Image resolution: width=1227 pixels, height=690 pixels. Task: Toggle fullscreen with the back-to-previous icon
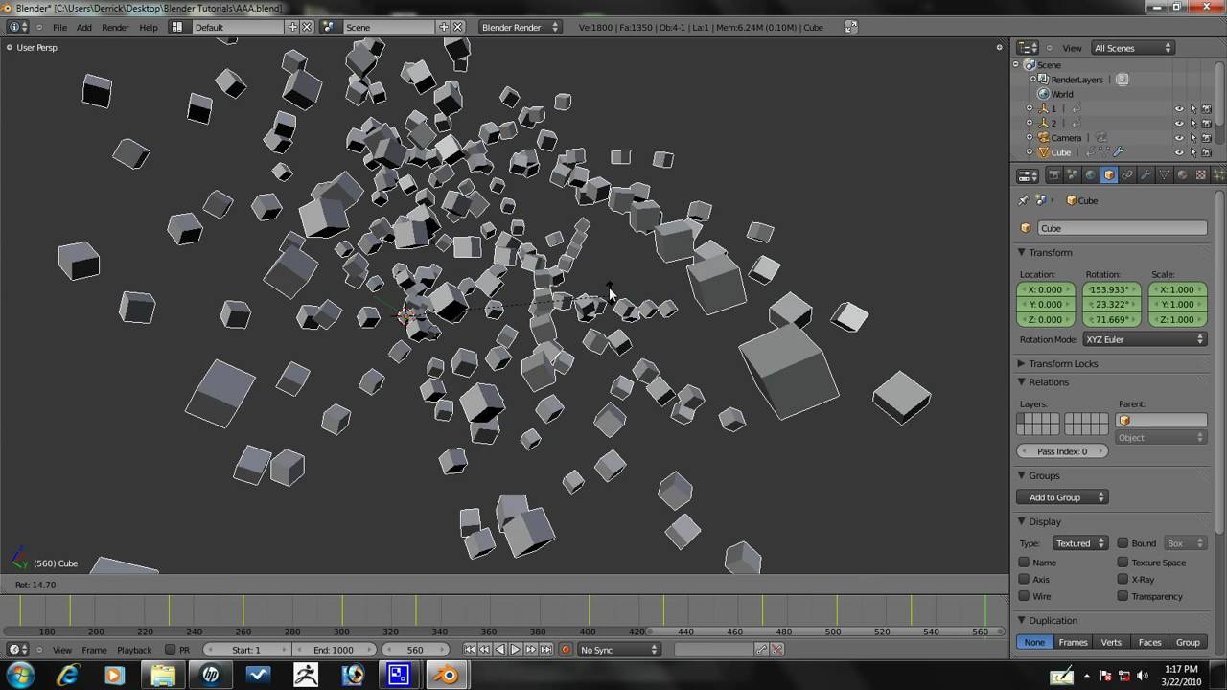point(850,27)
